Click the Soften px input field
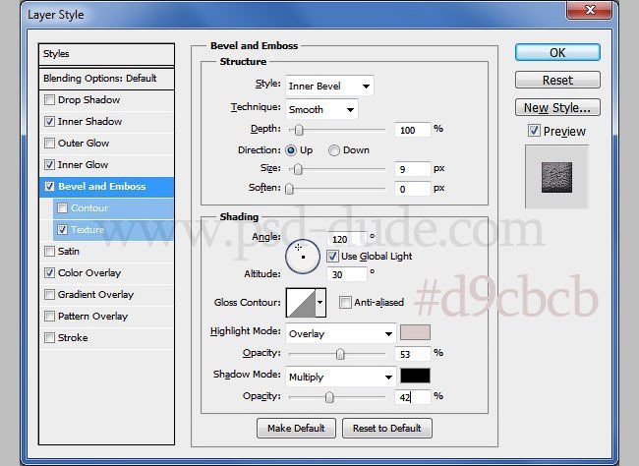The image size is (639, 466). click(412, 189)
